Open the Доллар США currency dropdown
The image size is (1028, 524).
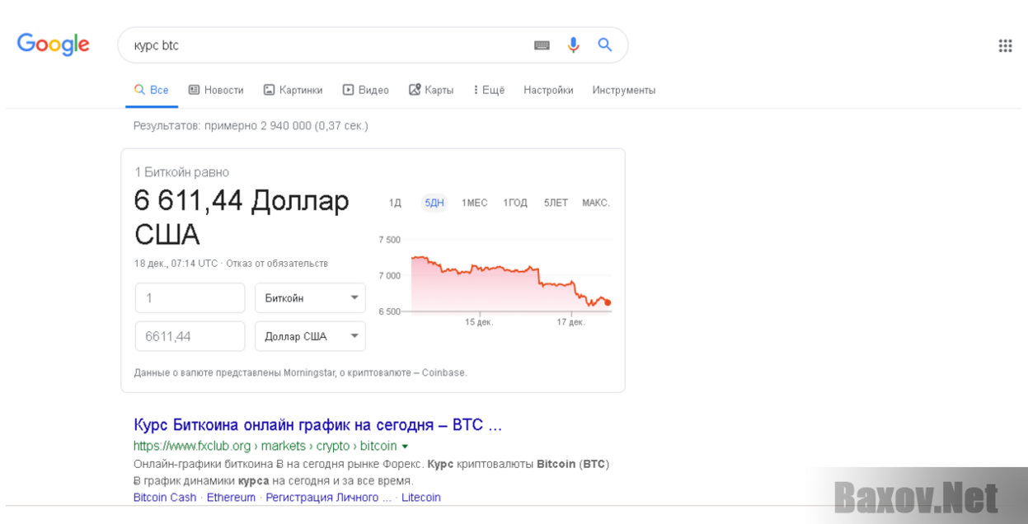pyautogui.click(x=310, y=336)
